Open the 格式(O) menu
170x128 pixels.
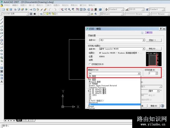40,5
